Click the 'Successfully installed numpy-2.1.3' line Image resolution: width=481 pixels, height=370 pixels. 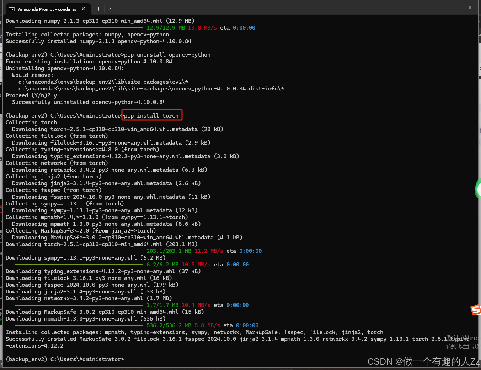(x=98, y=41)
